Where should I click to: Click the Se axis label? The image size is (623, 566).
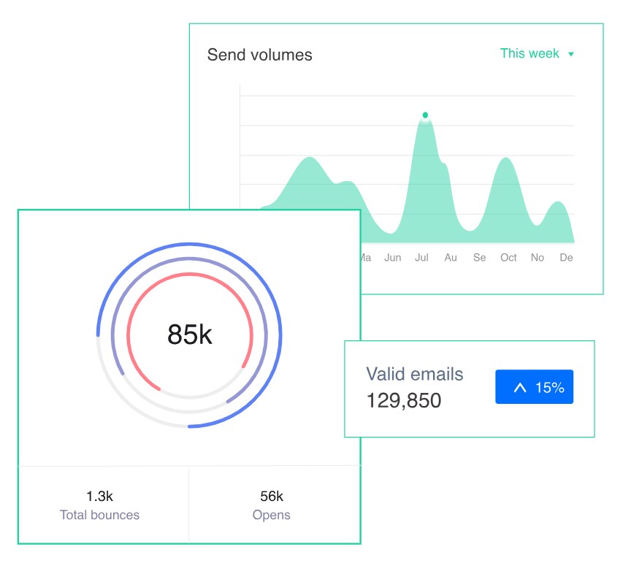pyautogui.click(x=480, y=258)
